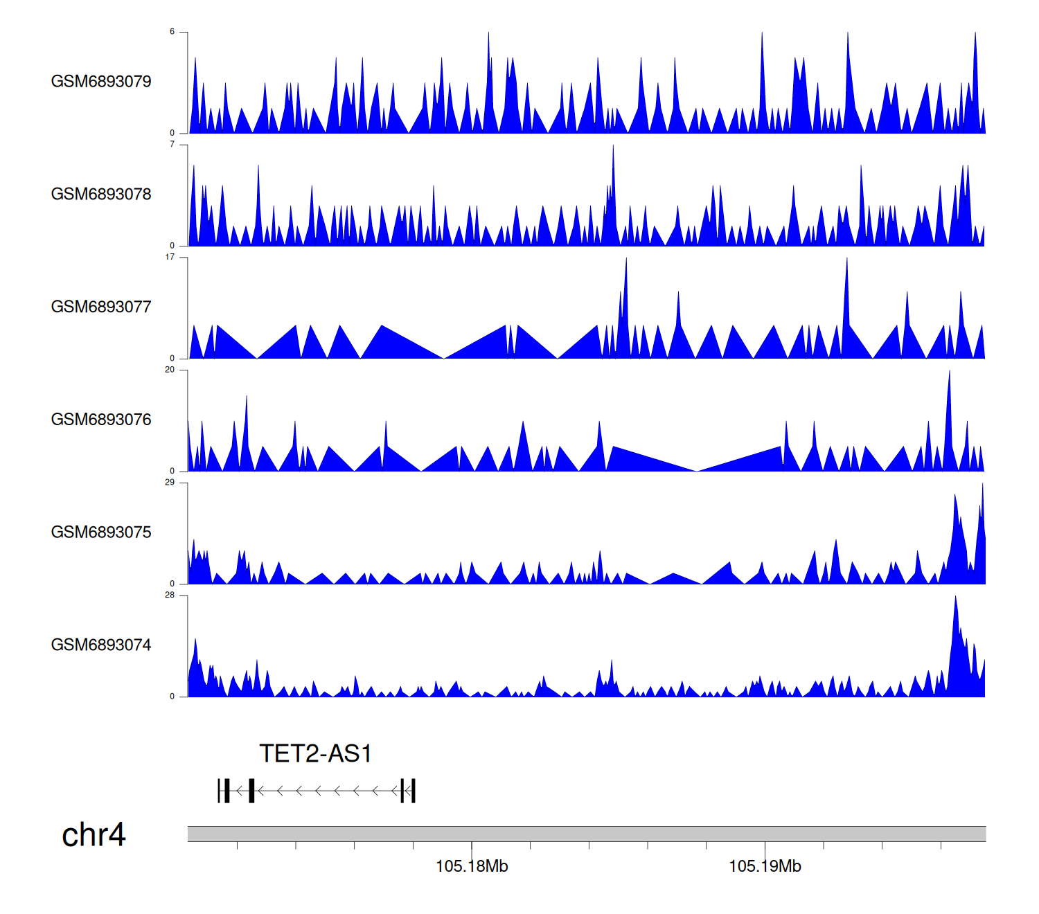The height and width of the screenshot is (914, 1039).
Task: Click y-axis maximum value 20
Action: (x=170, y=370)
